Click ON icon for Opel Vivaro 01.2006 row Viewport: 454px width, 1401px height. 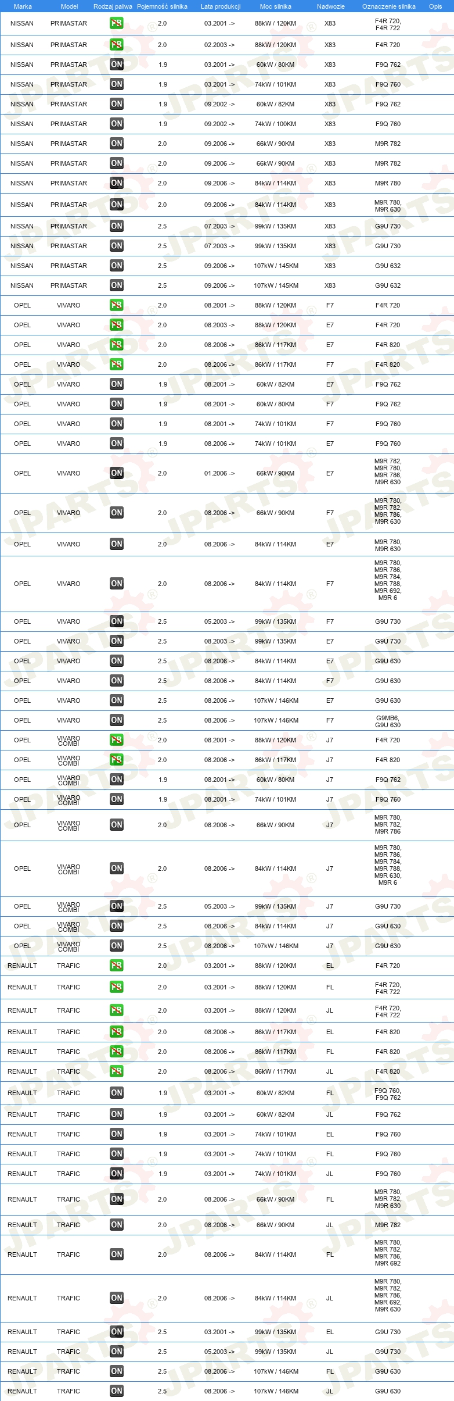pos(117,473)
